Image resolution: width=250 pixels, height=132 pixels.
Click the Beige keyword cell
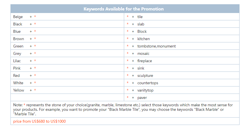[67, 17]
